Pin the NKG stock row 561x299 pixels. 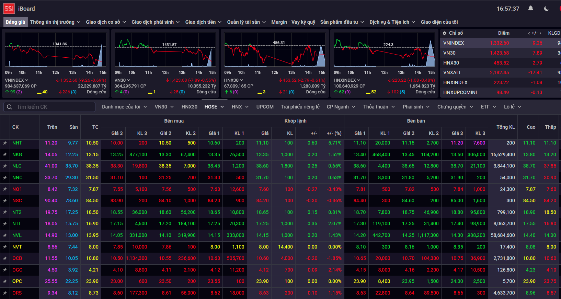tap(5, 154)
